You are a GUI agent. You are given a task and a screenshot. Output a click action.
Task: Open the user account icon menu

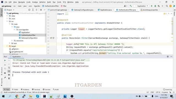(x=125, y=6)
